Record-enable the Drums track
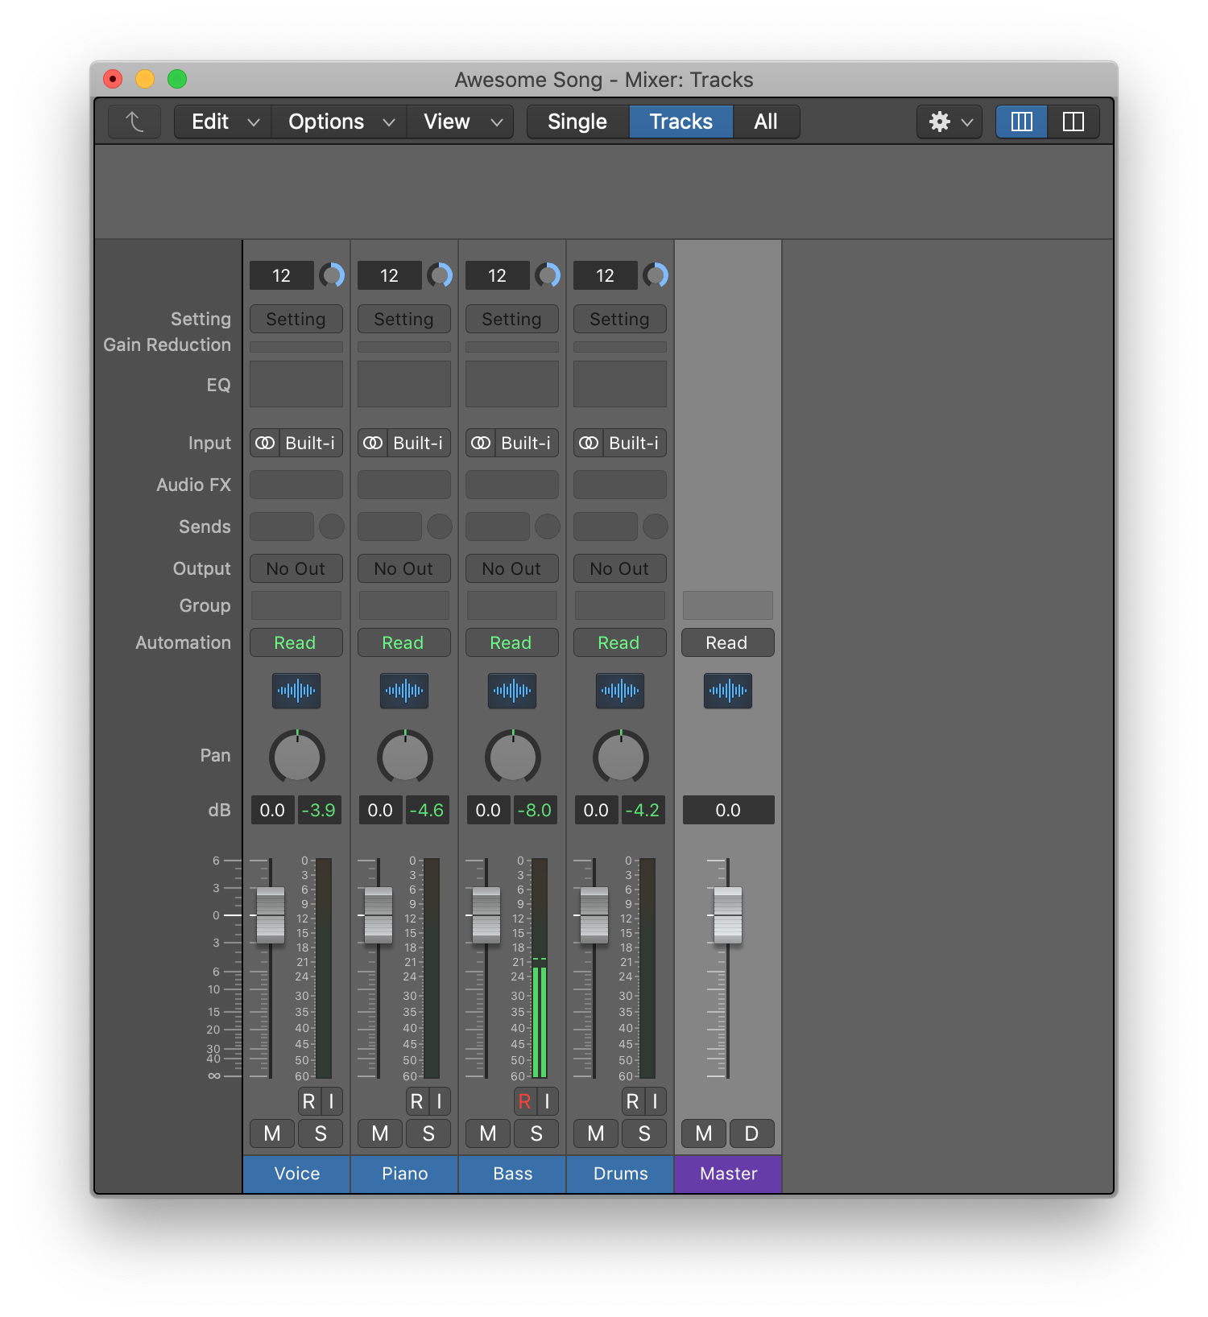Image resolution: width=1208 pixels, height=1317 pixels. point(632,1101)
